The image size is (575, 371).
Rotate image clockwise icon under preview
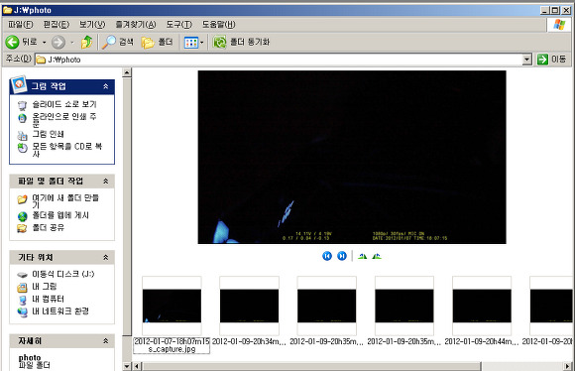pos(362,256)
